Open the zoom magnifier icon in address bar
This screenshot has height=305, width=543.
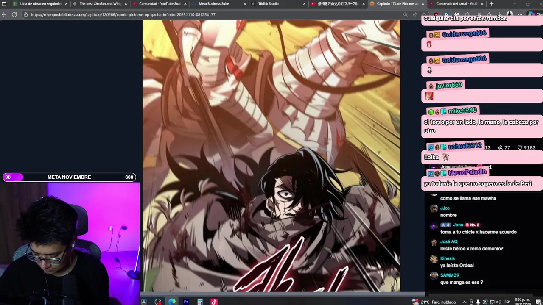[405, 14]
